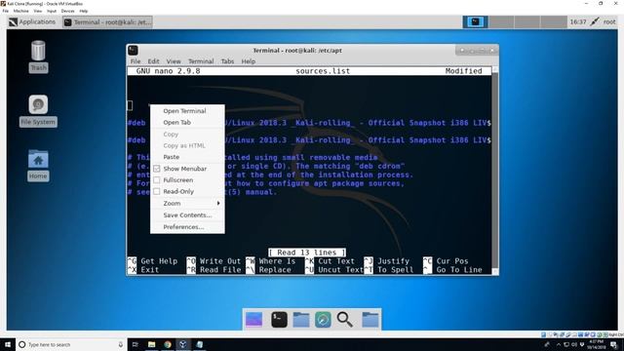Click the 'Modified' indicator in nano header
Viewport: 624px width, 351px height.
464,71
